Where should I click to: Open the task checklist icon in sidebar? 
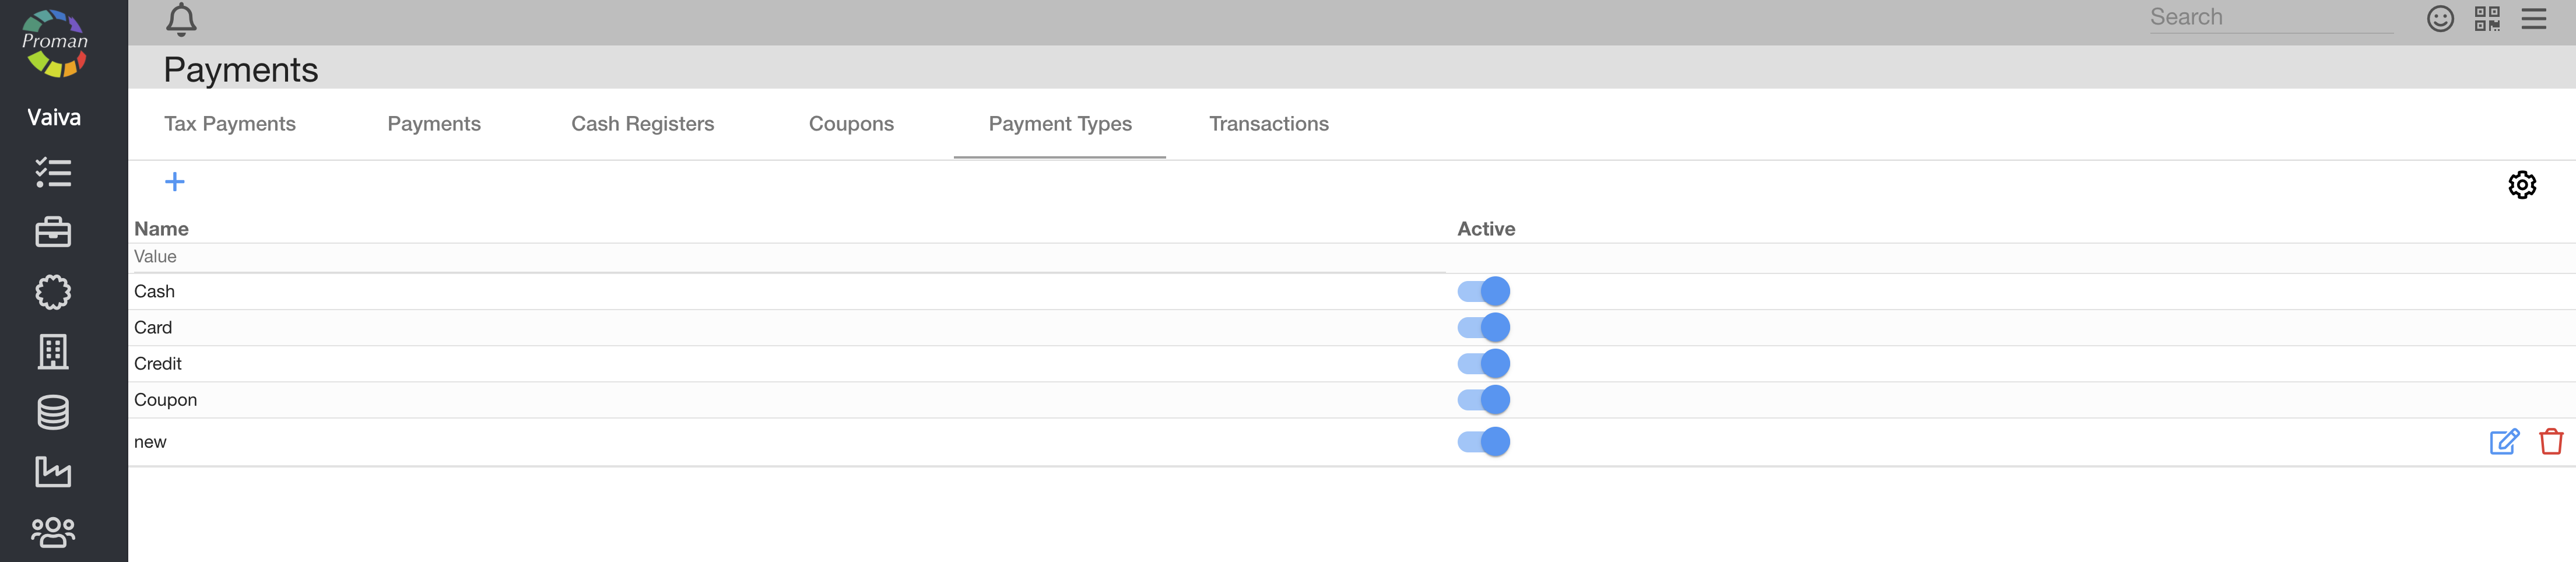tap(53, 173)
